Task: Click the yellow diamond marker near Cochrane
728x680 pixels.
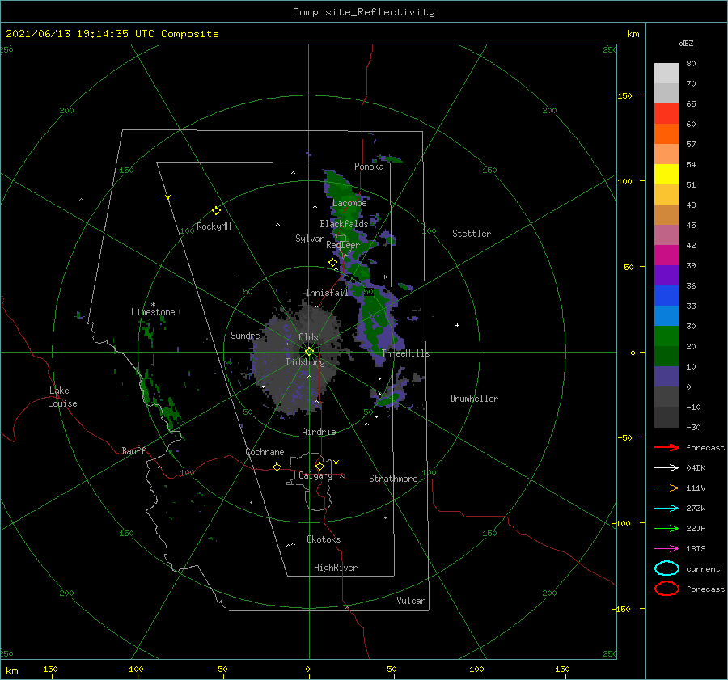Action: point(277,467)
